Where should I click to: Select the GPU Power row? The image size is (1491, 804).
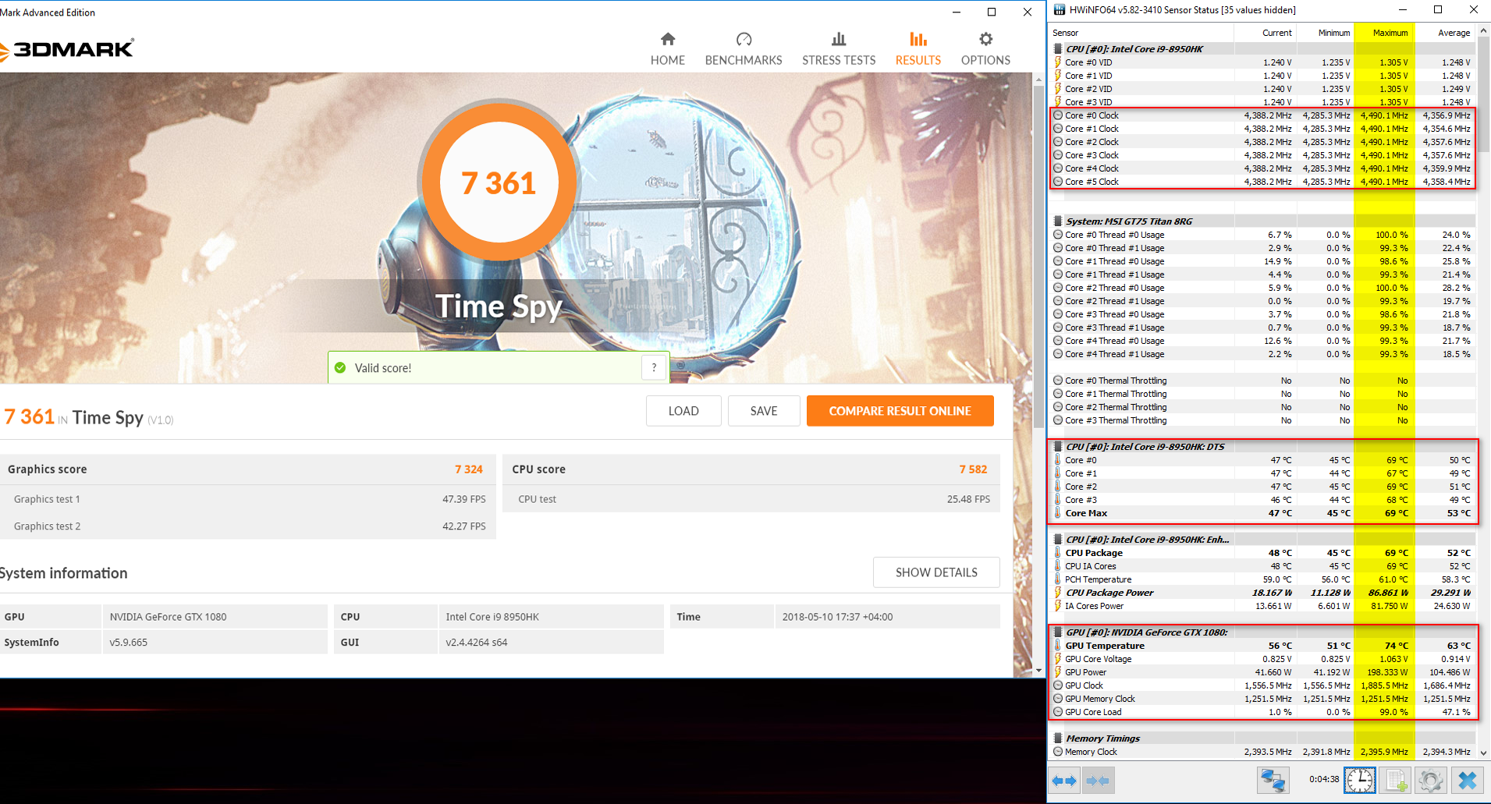pyautogui.click(x=1262, y=672)
